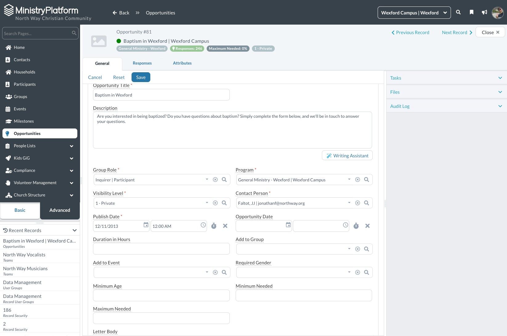The height and width of the screenshot is (336, 507).
Task: Search Visibility Level lookup
Action: [224, 203]
